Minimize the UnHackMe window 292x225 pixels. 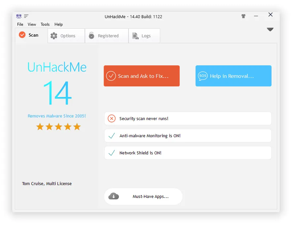point(256,16)
